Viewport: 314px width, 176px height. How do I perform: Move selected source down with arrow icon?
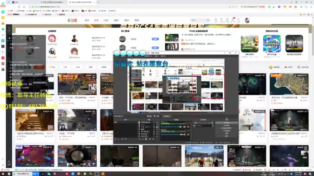click(x=153, y=139)
